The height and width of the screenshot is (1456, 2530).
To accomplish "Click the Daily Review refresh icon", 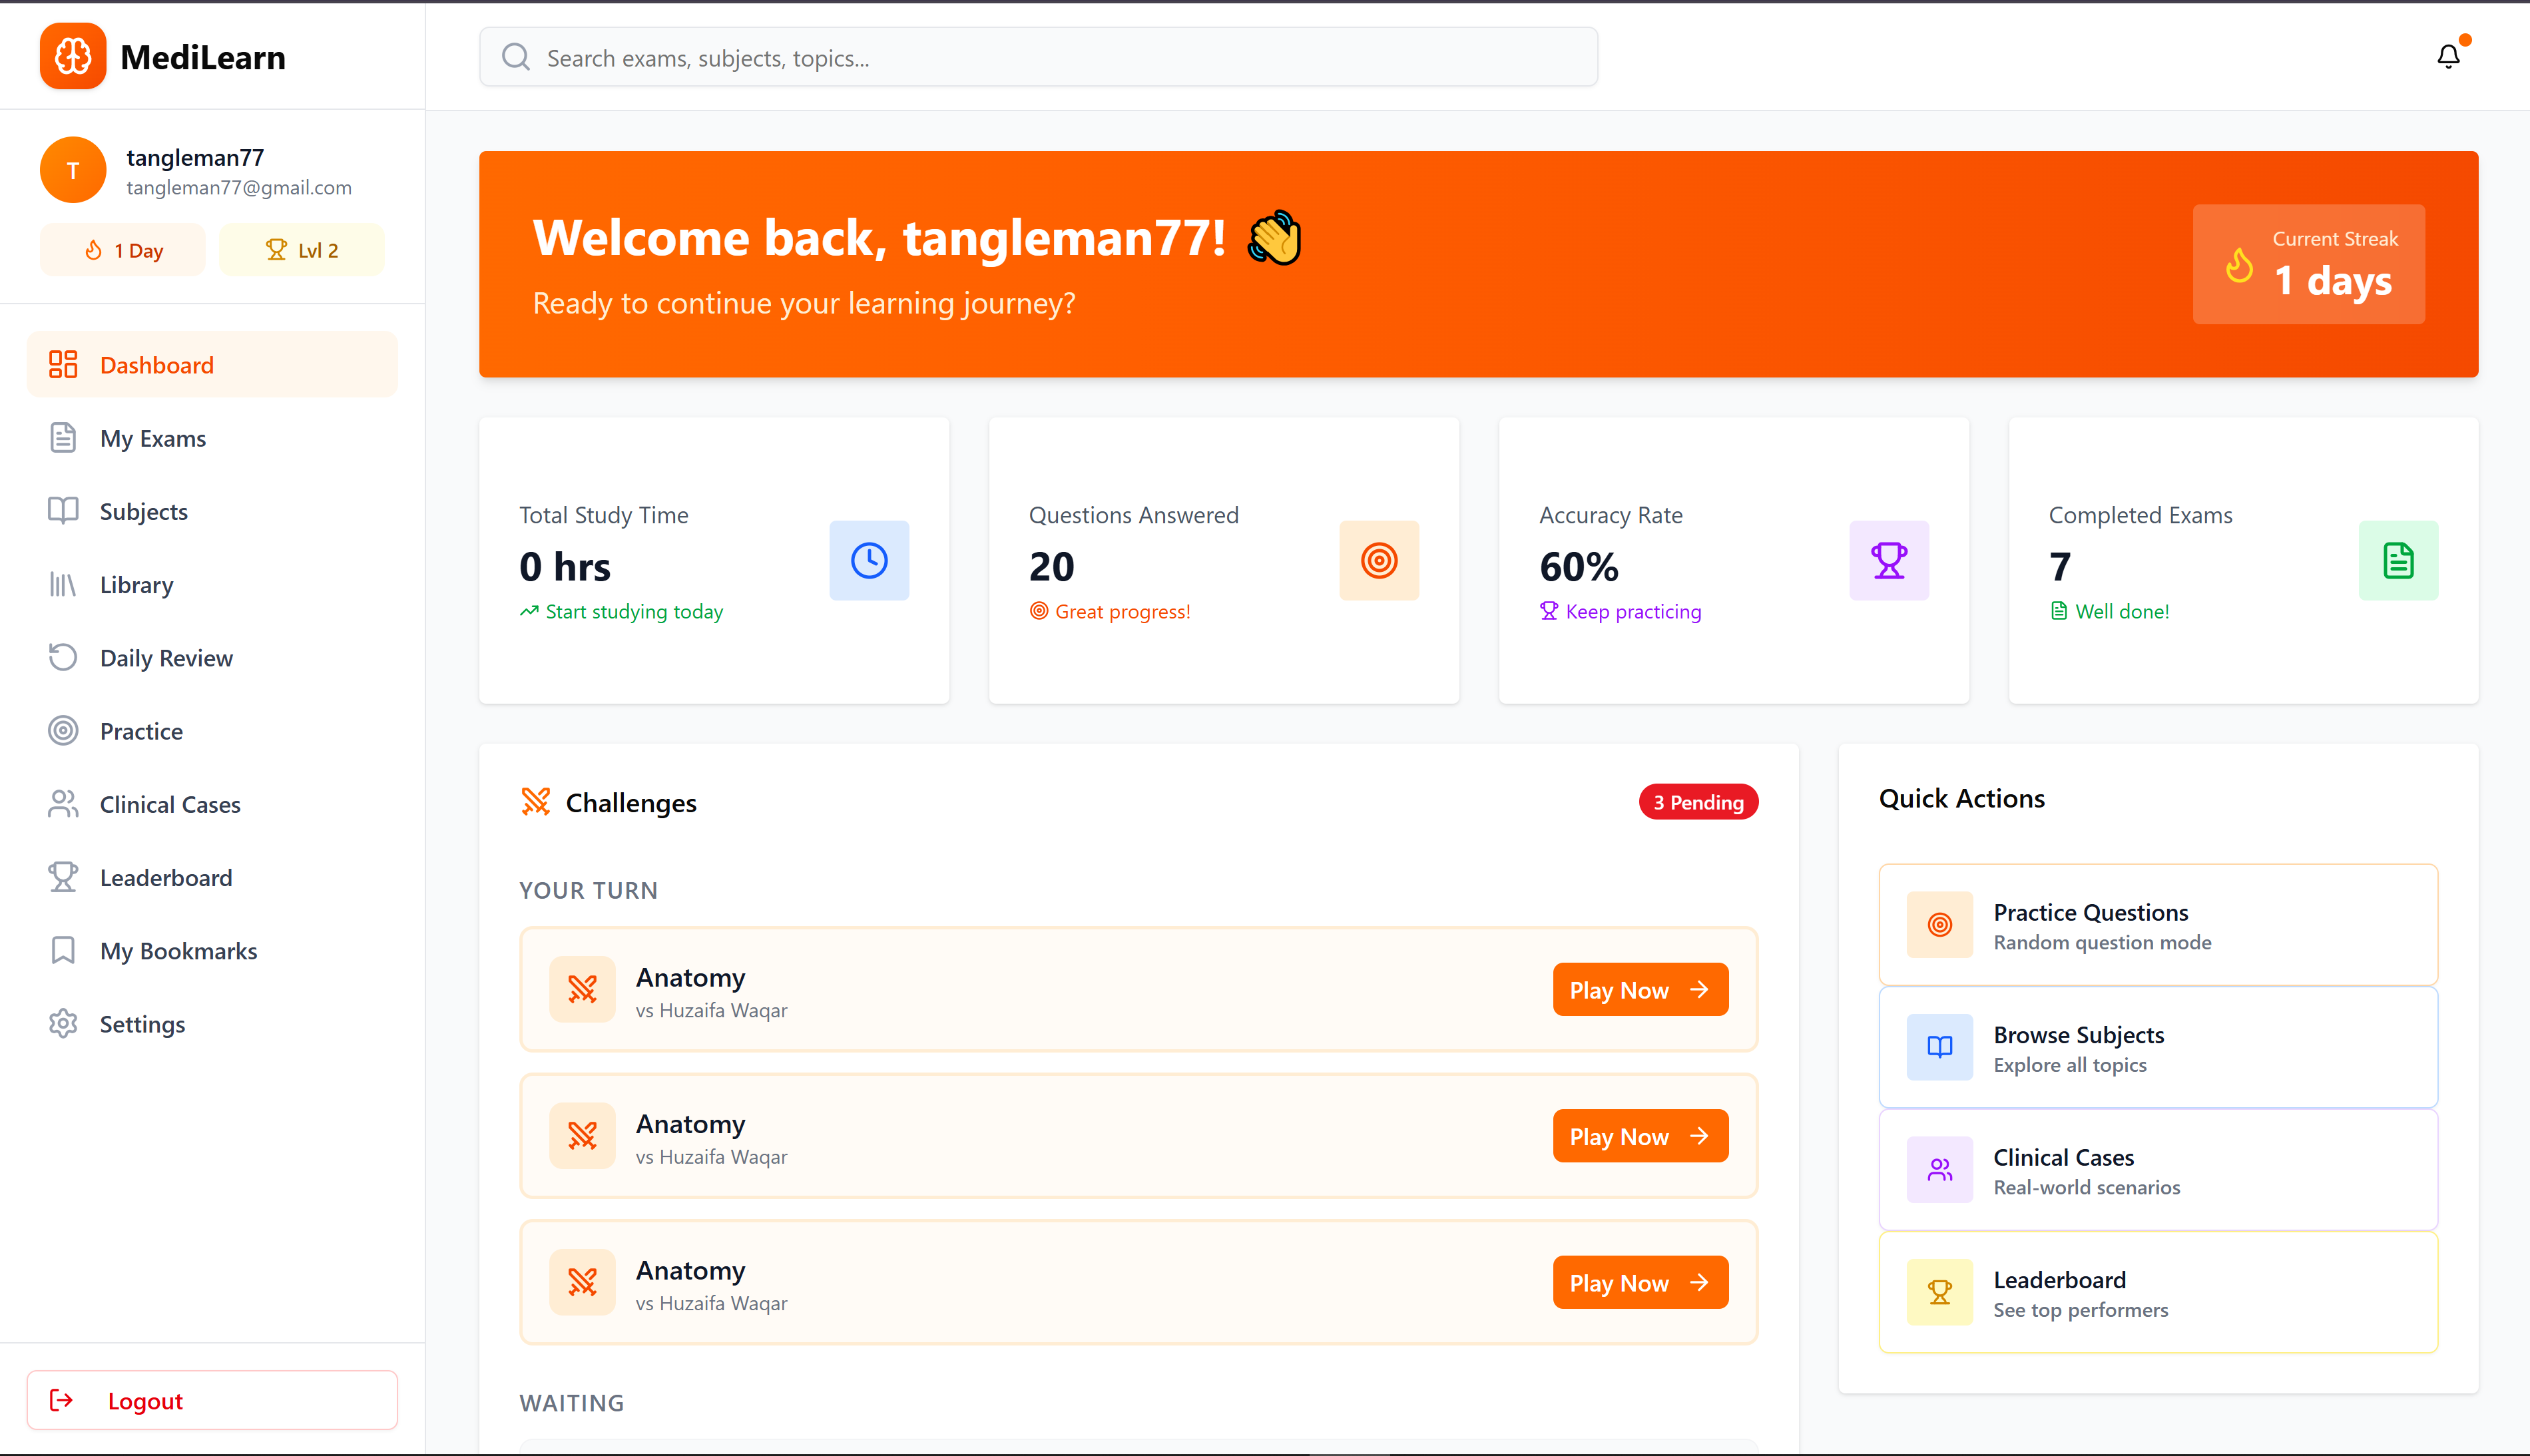I will 63,657.
